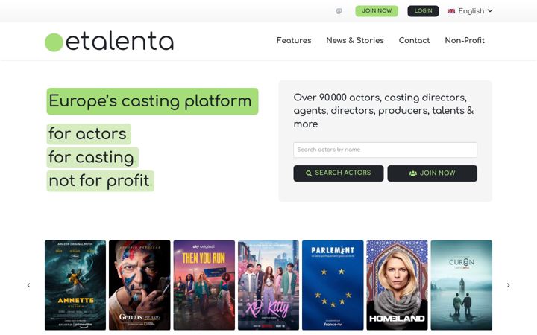Image resolution: width=537 pixels, height=335 pixels.
Task: Open News & Stories page
Action: [355, 40]
